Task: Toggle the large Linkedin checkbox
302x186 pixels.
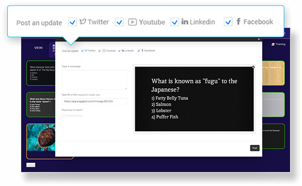Action: (x=174, y=22)
